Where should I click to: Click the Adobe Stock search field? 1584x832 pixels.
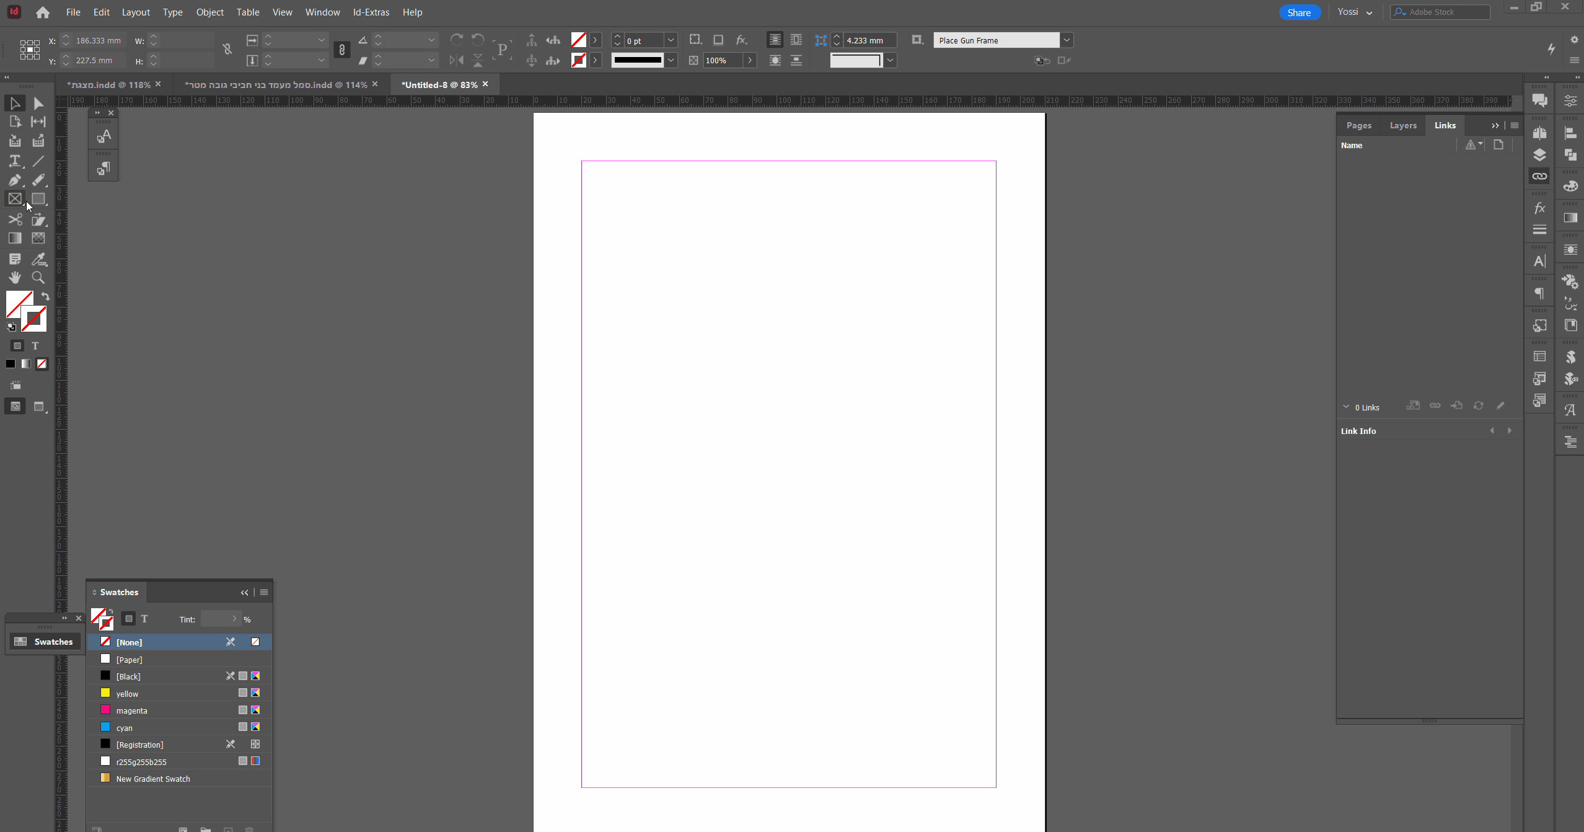[x=1444, y=12]
